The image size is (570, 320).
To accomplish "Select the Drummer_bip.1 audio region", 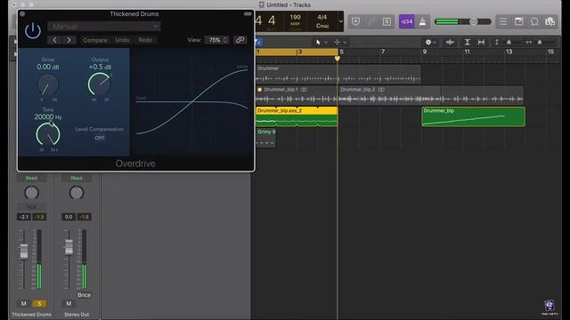I will click(x=297, y=95).
